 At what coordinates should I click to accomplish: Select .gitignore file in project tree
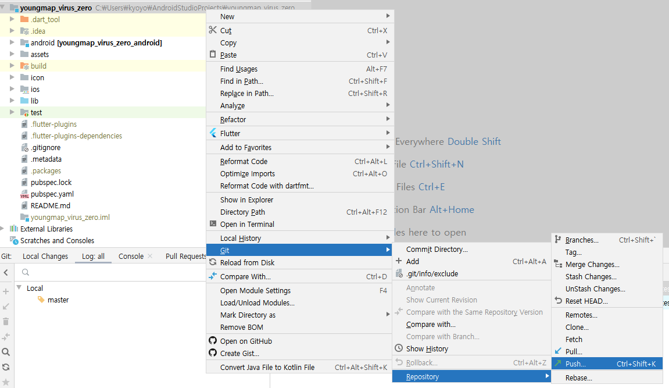[45, 148]
